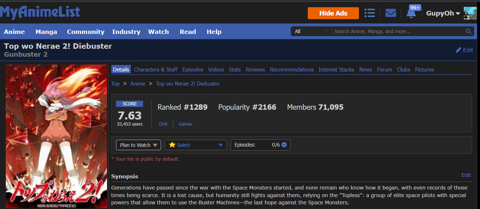Expand the Plan to Watch status dropdown

pos(138,145)
